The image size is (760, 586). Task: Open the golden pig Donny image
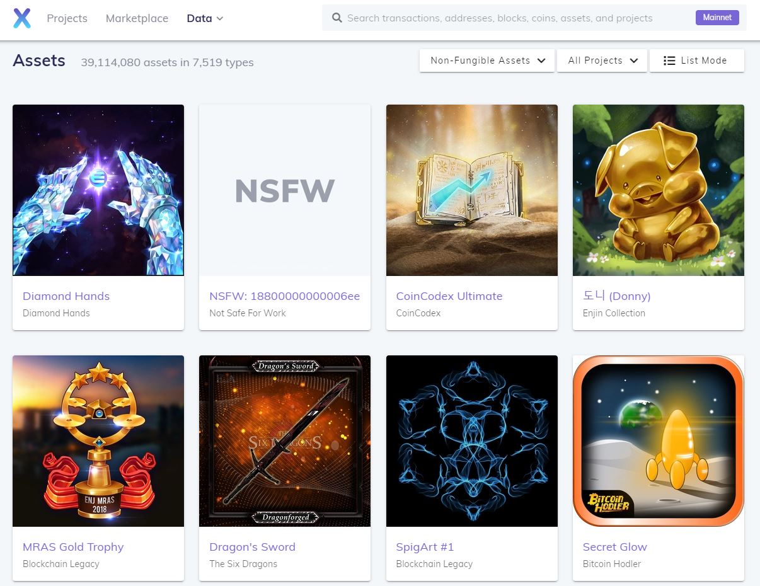click(x=658, y=190)
